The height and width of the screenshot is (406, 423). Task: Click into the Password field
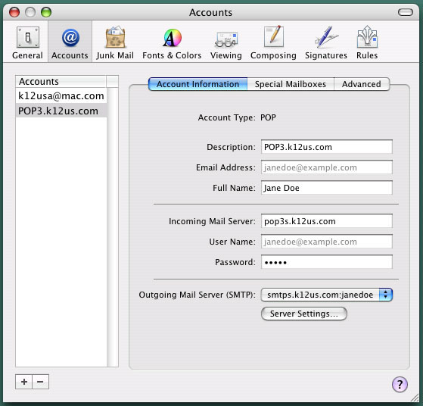tap(326, 262)
